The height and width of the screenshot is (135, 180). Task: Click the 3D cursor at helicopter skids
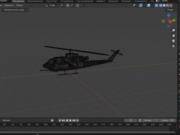70,72
